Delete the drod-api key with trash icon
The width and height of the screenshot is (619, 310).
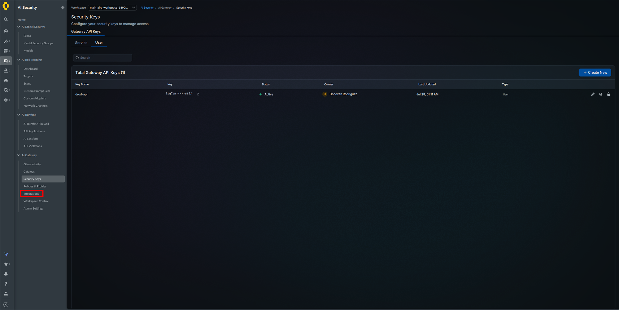click(x=608, y=94)
